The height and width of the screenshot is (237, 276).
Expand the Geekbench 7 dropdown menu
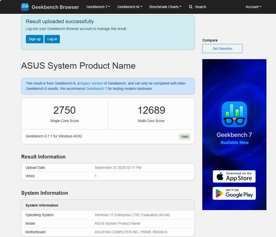point(98,7)
